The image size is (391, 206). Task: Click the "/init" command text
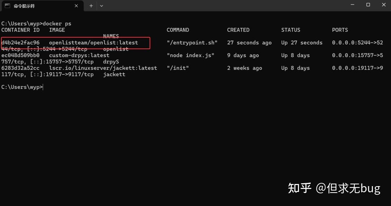(178, 68)
